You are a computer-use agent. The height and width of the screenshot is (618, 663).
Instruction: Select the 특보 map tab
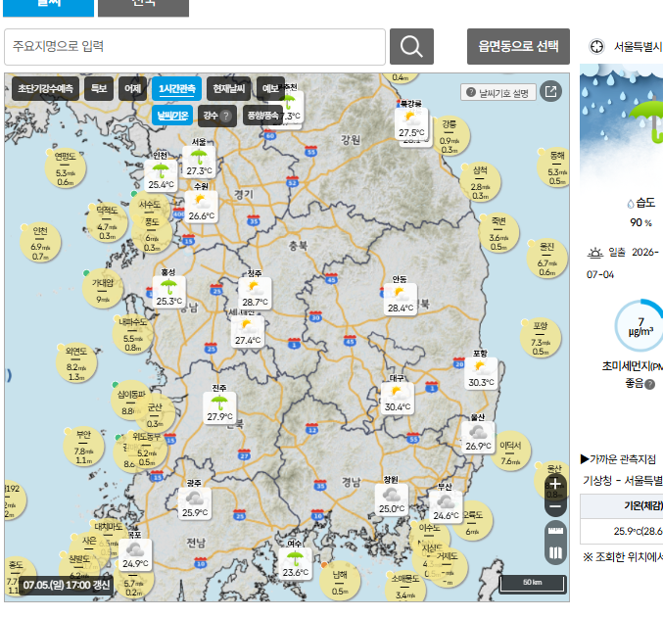click(x=99, y=89)
